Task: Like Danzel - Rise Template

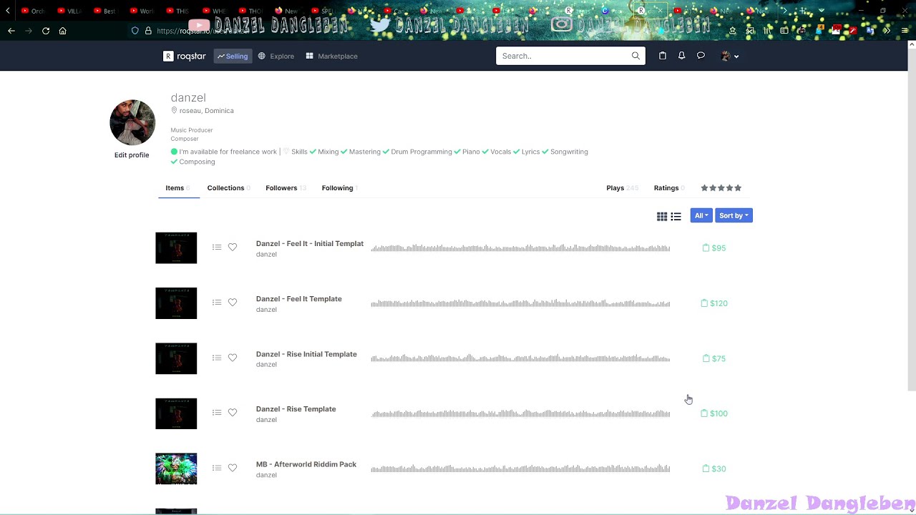Action: (233, 413)
